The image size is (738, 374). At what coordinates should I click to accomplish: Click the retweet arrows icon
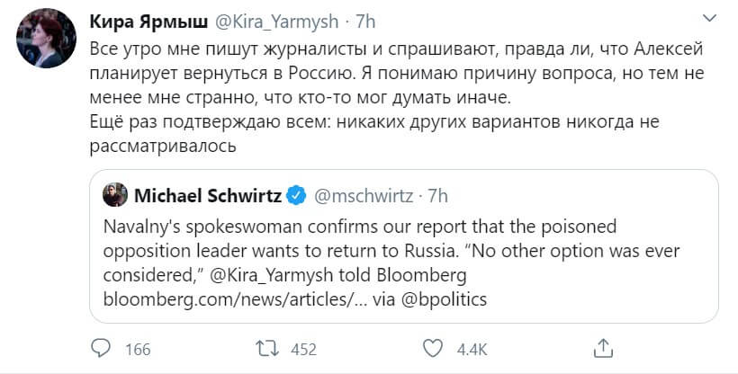point(267,348)
